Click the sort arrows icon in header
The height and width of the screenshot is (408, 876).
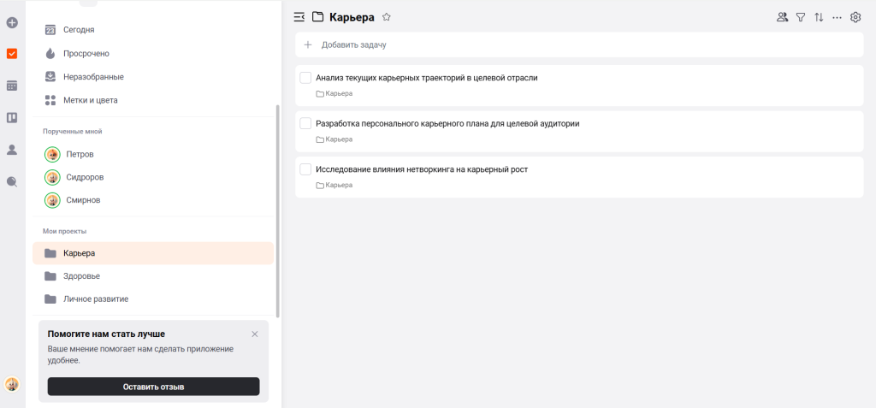pos(819,17)
